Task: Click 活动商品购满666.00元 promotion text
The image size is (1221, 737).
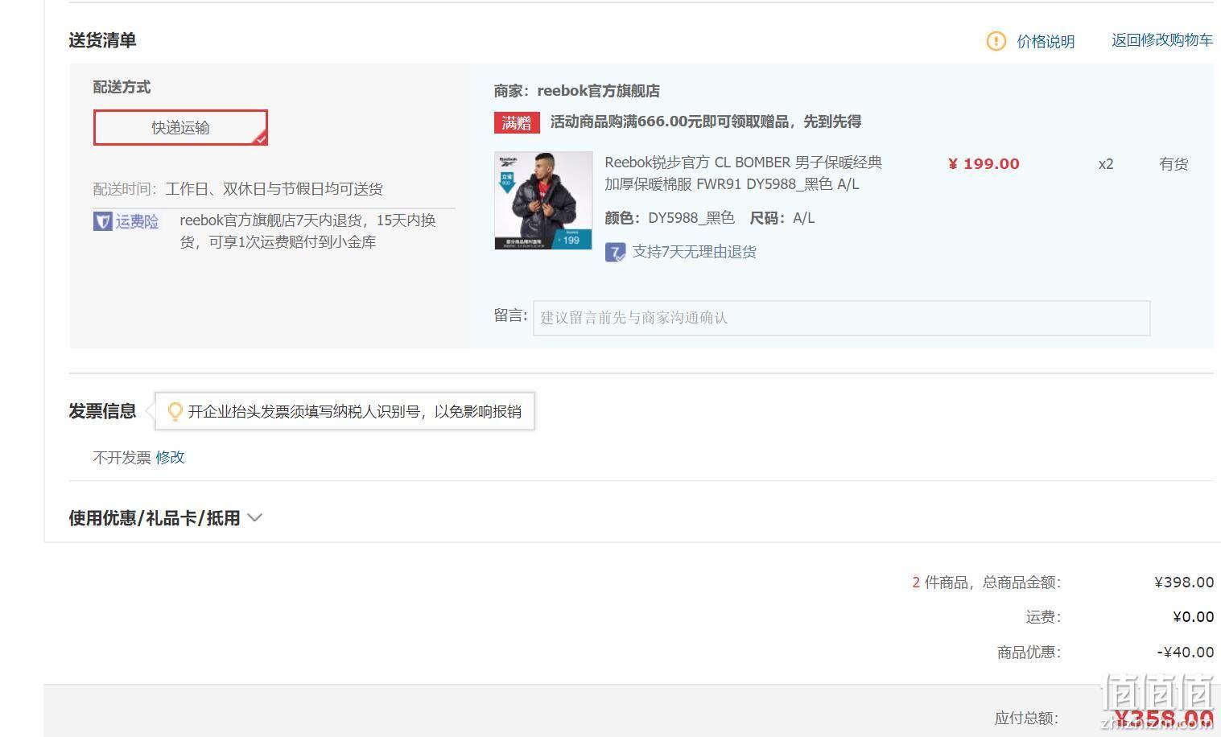Action: (706, 122)
